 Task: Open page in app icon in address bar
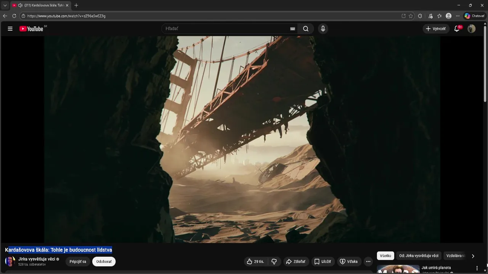pyautogui.click(x=404, y=16)
